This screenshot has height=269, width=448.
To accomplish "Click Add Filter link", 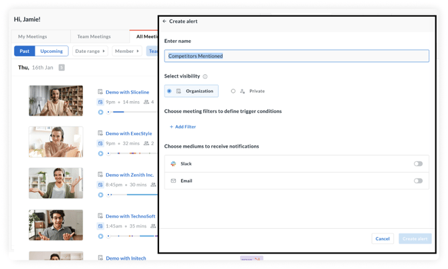I will point(183,126).
